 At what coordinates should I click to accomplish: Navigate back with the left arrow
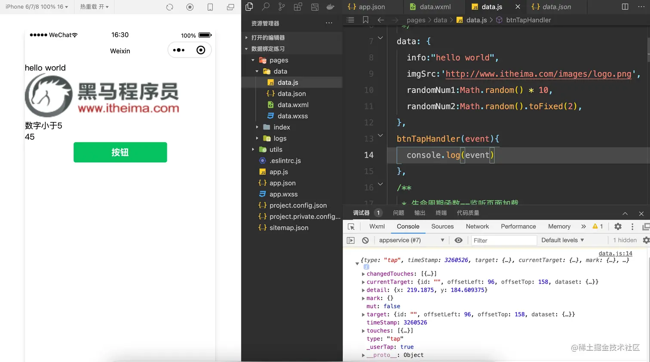[381, 20]
